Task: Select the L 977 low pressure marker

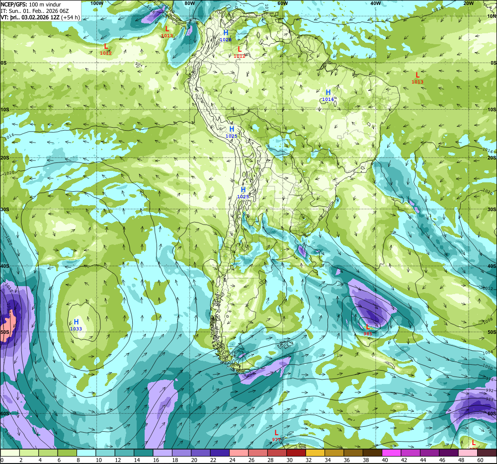Action: [x=276, y=436]
